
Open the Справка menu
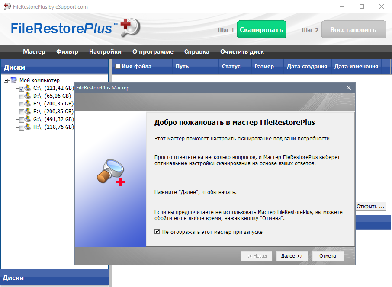click(197, 52)
